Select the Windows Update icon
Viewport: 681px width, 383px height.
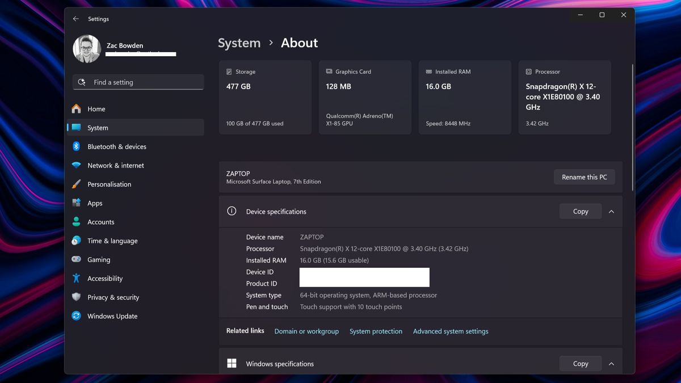(76, 316)
